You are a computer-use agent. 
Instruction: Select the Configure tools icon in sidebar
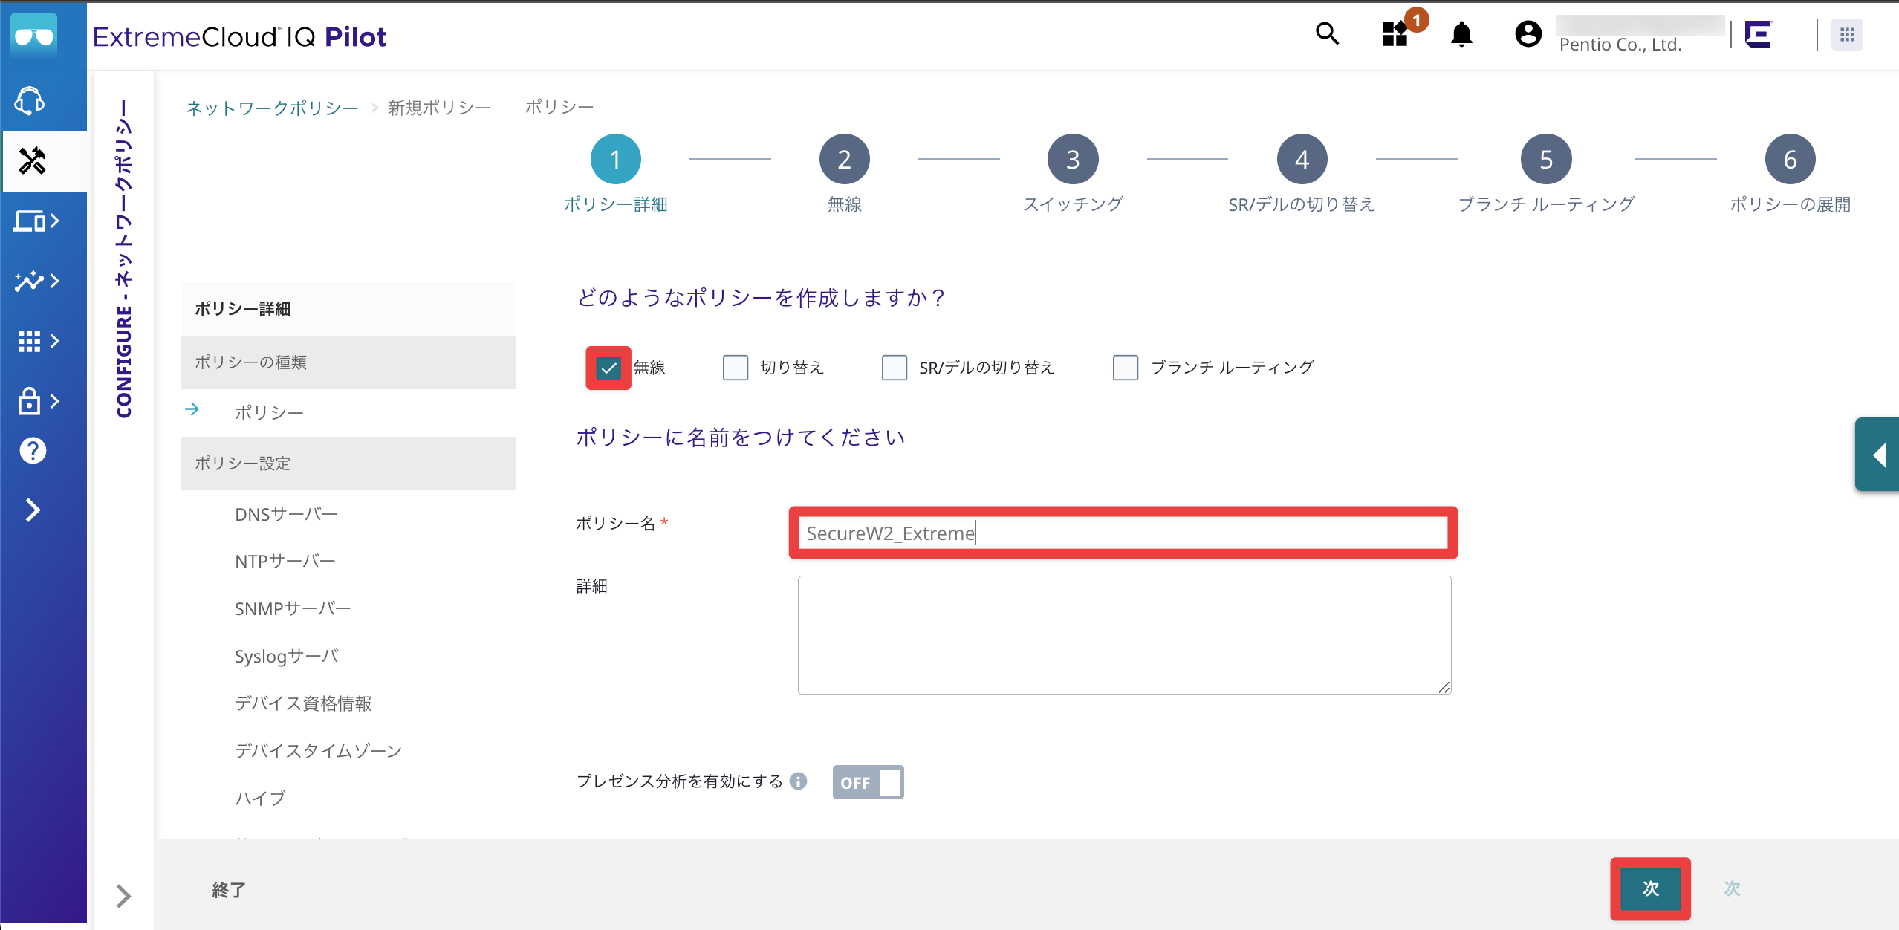[x=32, y=160]
